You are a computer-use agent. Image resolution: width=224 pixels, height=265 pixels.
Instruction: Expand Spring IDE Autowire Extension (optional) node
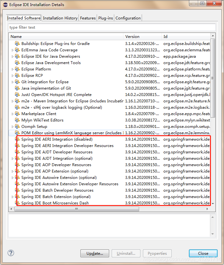tap(12, 178)
